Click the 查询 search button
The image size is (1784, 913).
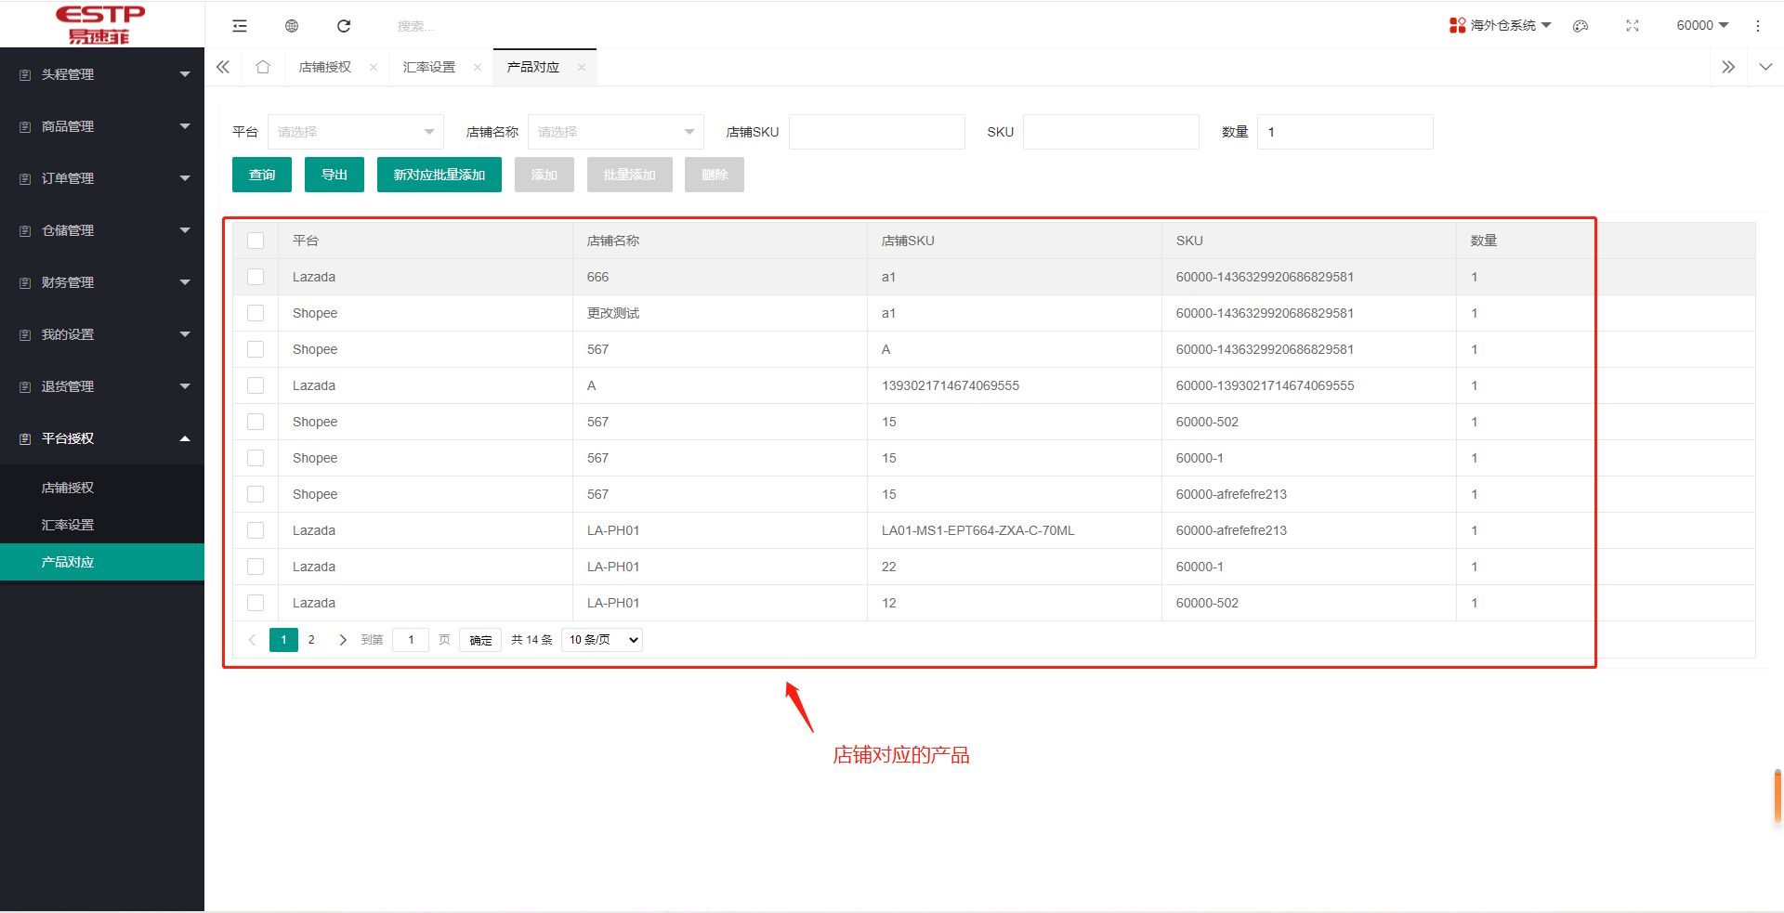(x=262, y=175)
